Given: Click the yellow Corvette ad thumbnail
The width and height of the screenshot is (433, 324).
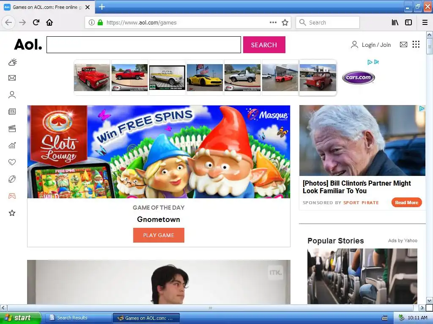Looking at the screenshot, I should click(205, 78).
